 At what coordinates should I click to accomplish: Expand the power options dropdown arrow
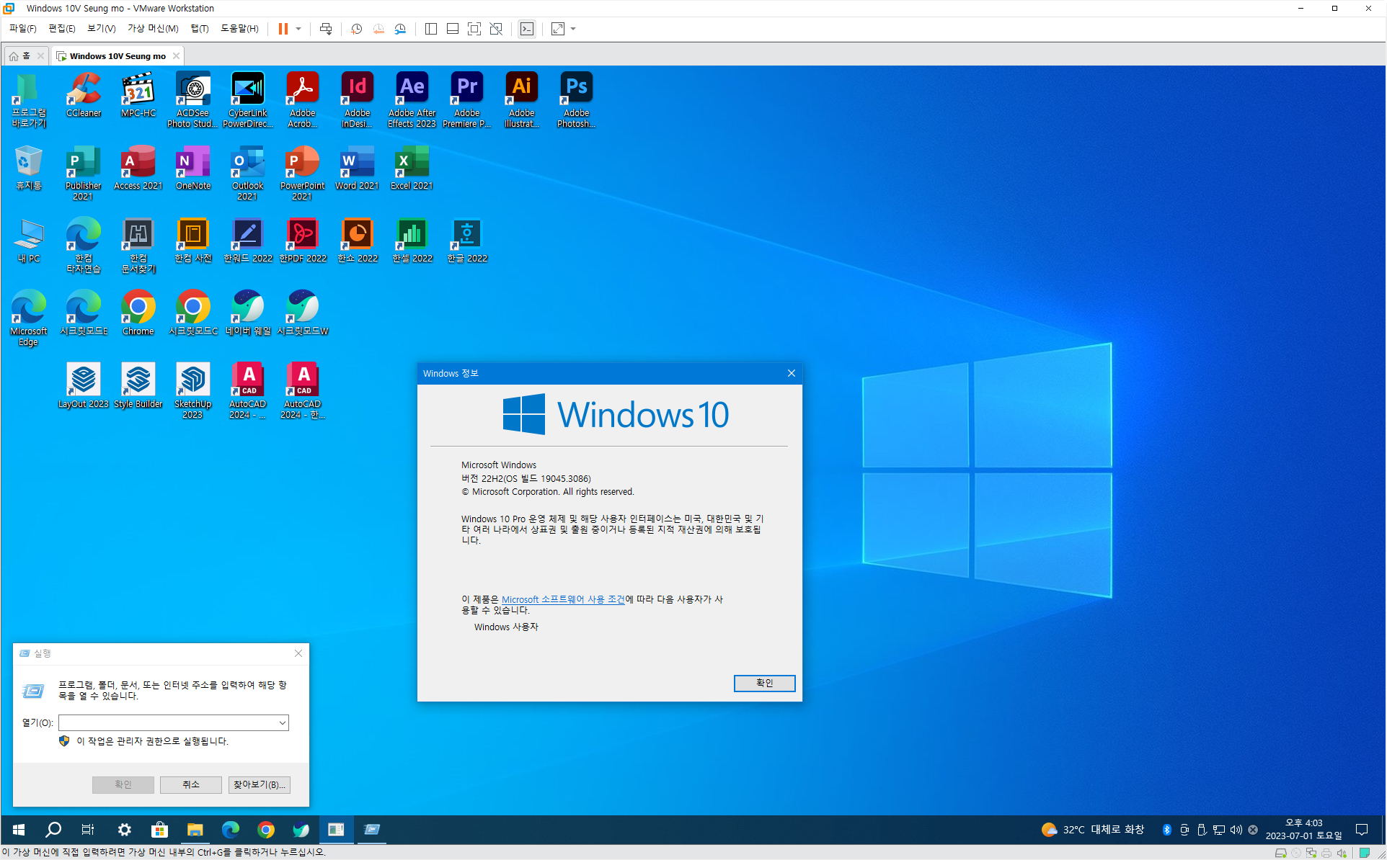click(x=298, y=29)
